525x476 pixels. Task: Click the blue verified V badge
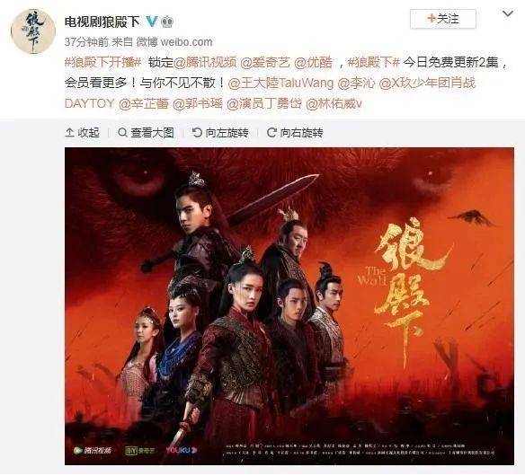[152, 22]
